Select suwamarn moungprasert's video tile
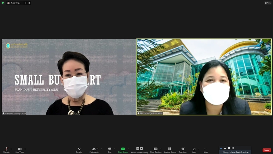This screenshot has width=273, height=154. click(x=69, y=77)
